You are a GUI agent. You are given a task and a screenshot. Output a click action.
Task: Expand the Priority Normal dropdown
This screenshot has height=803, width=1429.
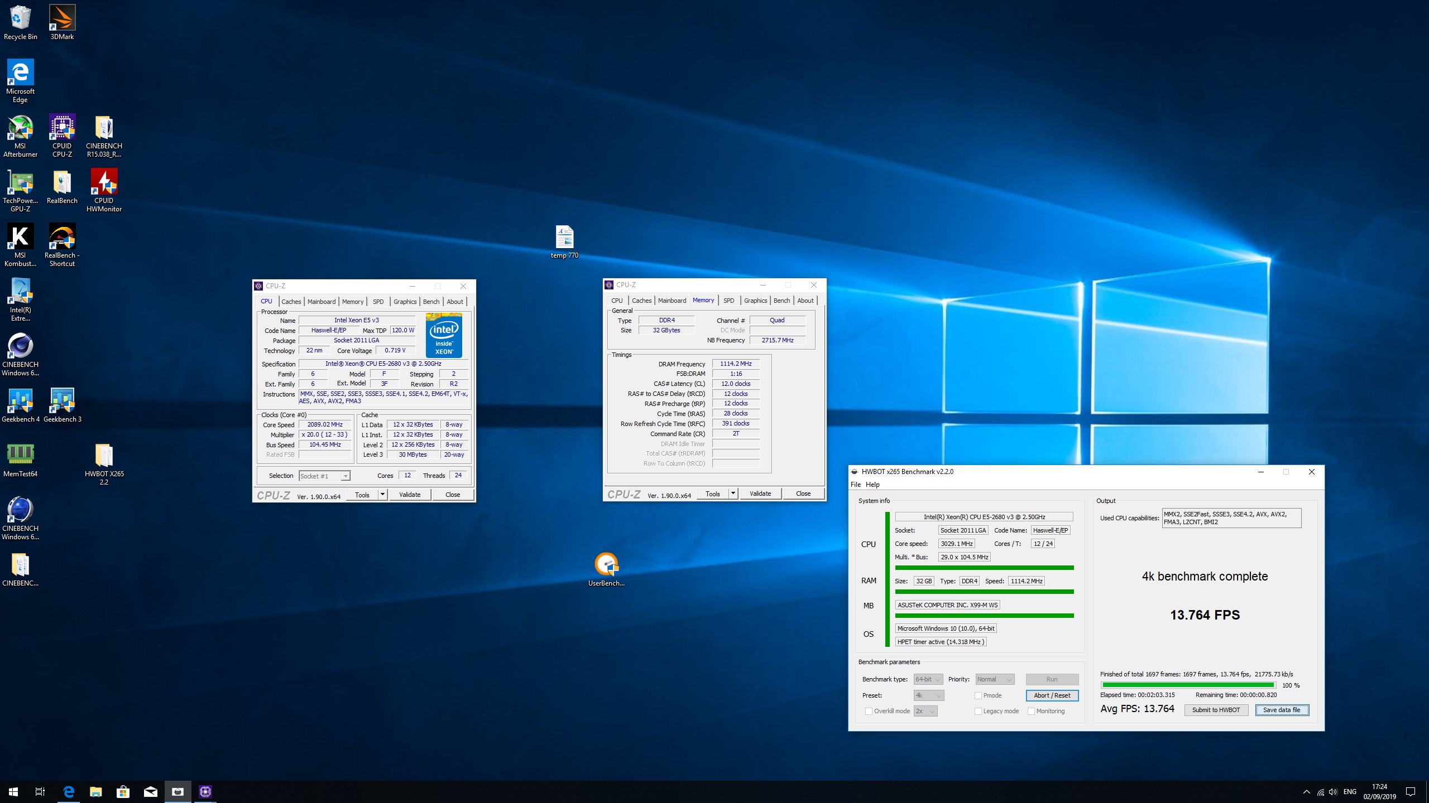(995, 679)
